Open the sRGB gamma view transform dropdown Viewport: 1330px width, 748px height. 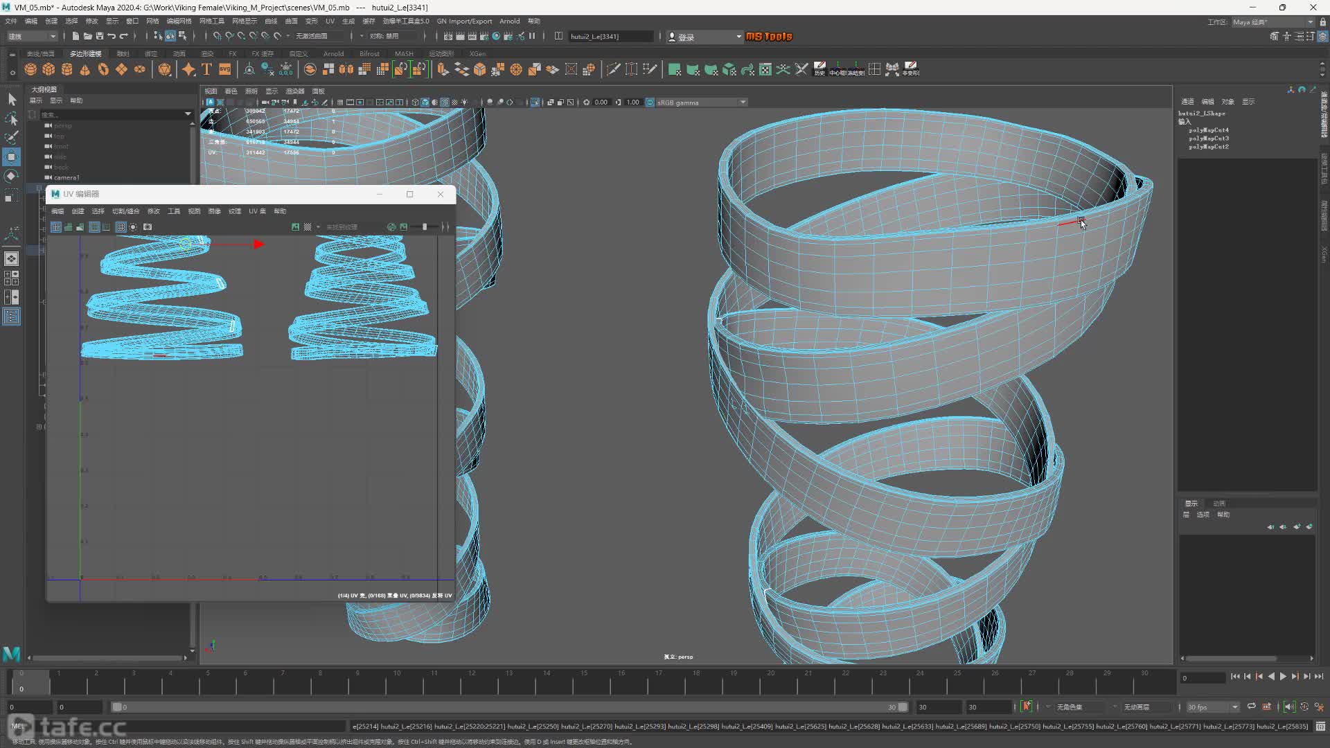pos(701,103)
